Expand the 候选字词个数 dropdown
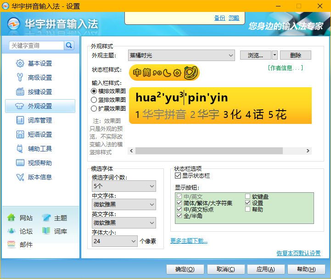The height and width of the screenshot is (279, 331). point(152,186)
